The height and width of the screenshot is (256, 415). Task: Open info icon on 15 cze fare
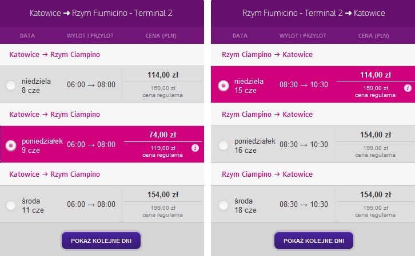(408, 88)
